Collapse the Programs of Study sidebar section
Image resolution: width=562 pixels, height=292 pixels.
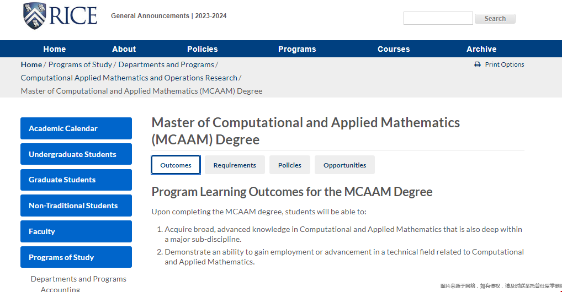tap(76, 257)
